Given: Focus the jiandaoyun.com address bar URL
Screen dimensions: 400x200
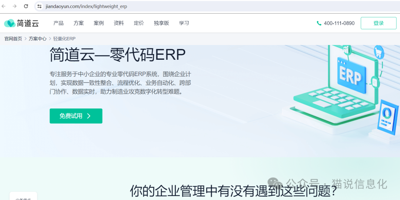Looking at the screenshot, I should point(86,6).
